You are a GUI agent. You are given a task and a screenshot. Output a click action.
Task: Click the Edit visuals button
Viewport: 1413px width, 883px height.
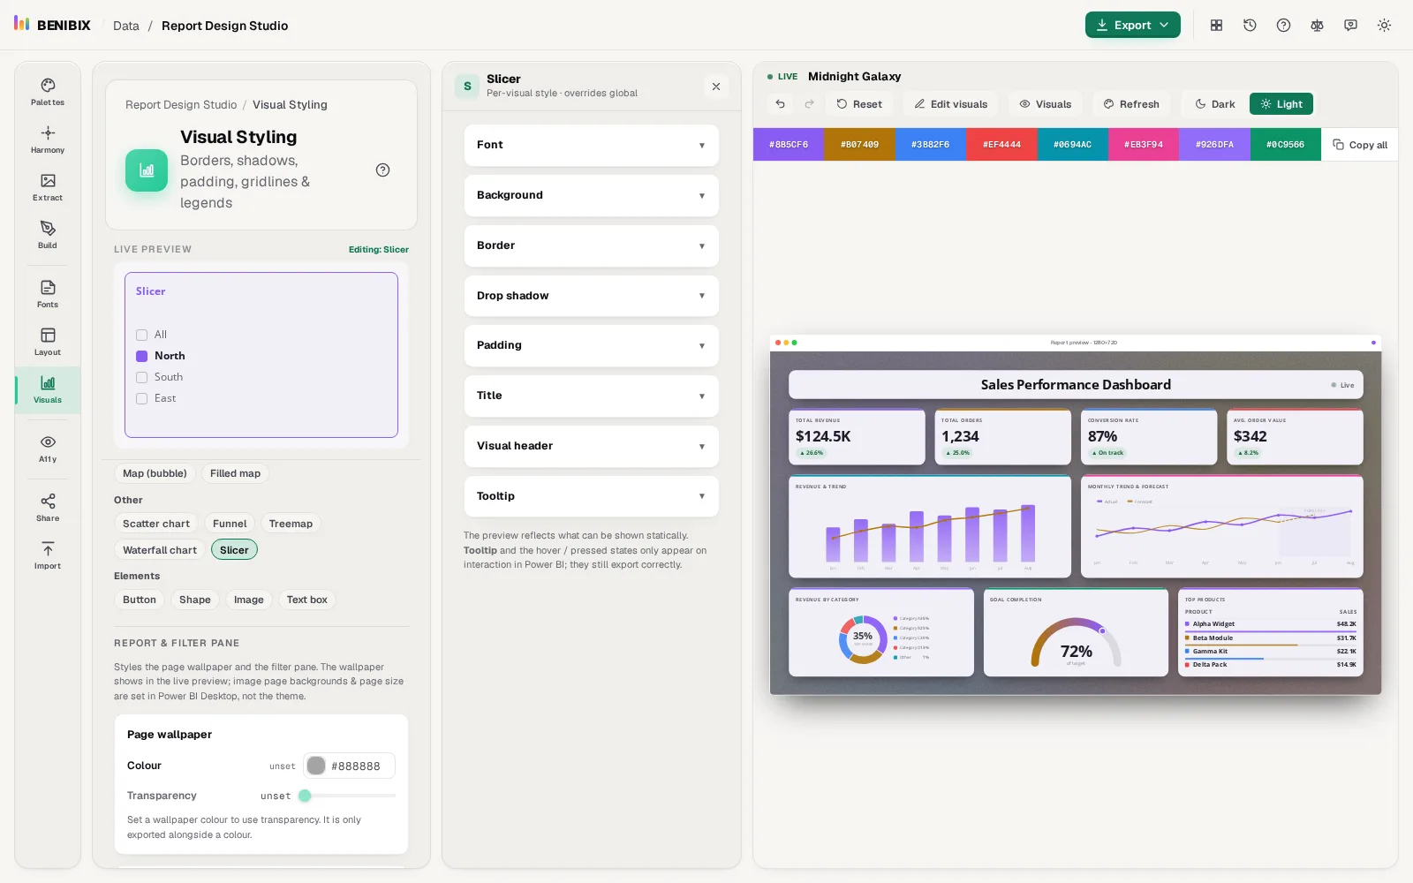pyautogui.click(x=950, y=104)
